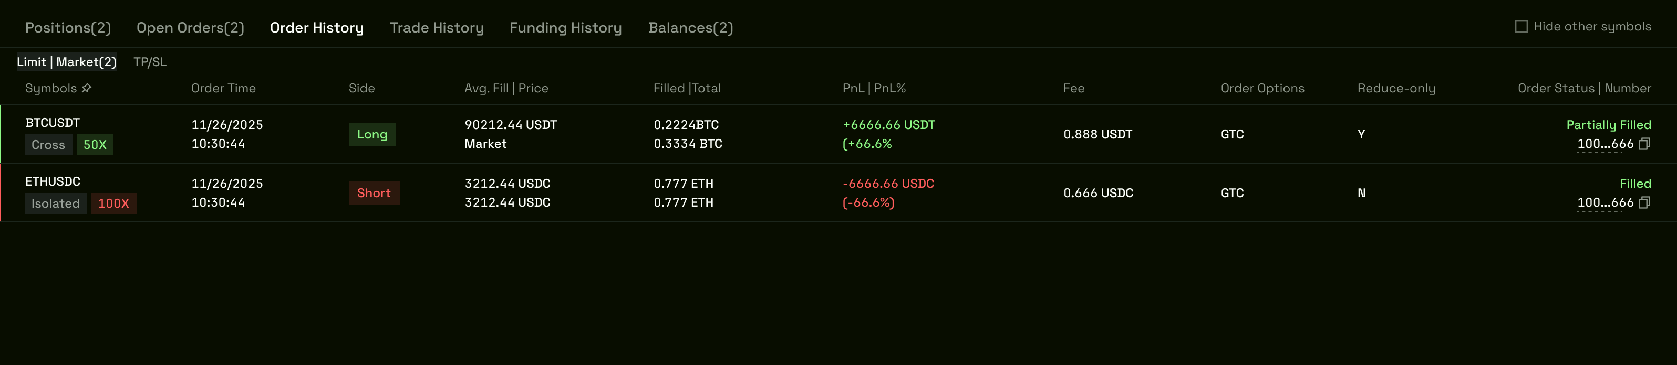This screenshot has height=365, width=1677.
Task: Enable the Hide other symbols checkbox
Action: (1521, 26)
